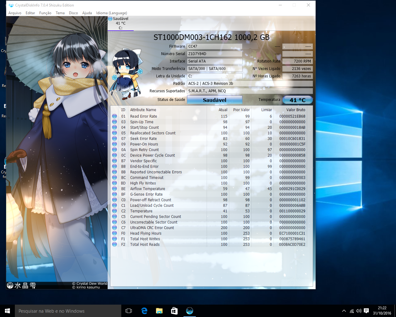
Task: Click the Current Pending Sector Count orb
Action: tap(114, 217)
